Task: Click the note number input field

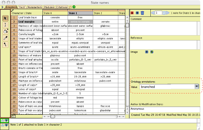Action: 159,13
